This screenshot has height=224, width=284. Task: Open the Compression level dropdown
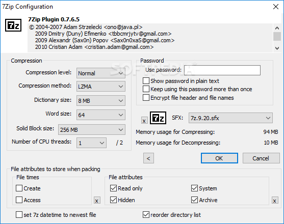click(x=101, y=73)
